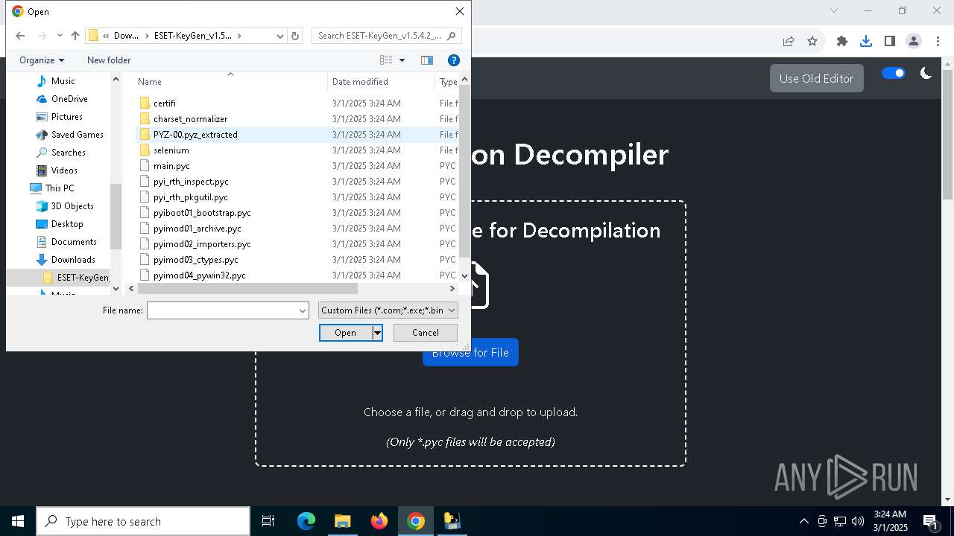The width and height of the screenshot is (954, 536).
Task: Open Chrome three-dot menu
Action: (x=938, y=42)
